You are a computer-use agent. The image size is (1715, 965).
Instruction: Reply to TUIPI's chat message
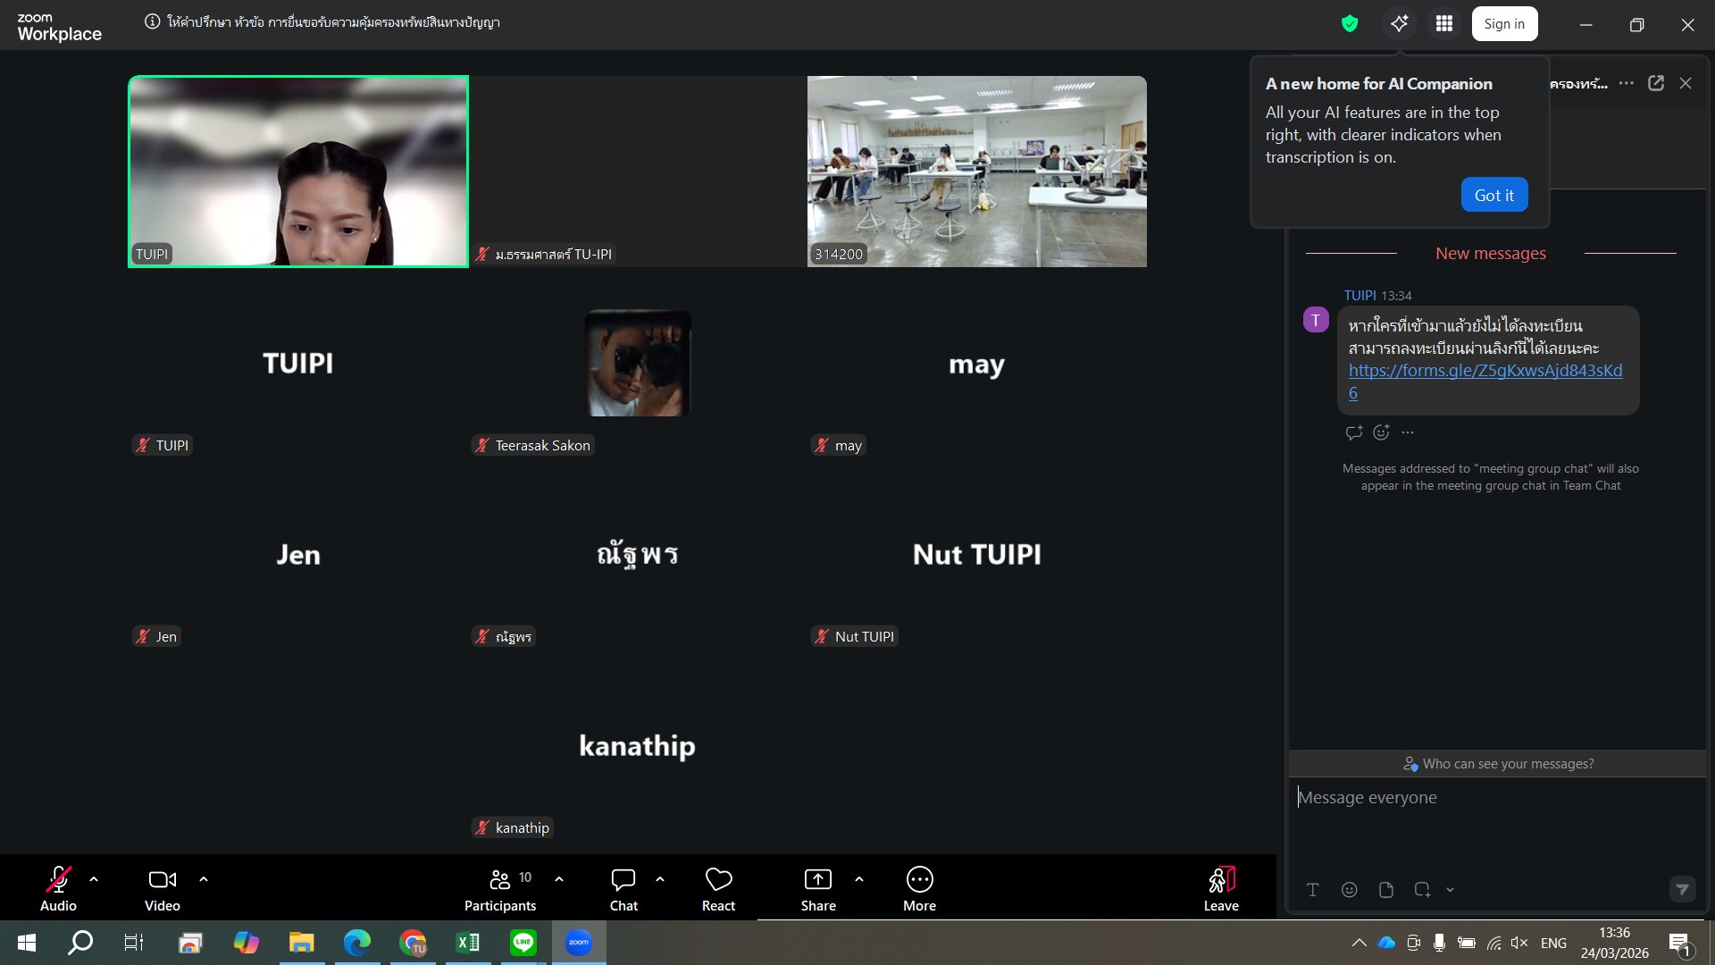point(1354,432)
